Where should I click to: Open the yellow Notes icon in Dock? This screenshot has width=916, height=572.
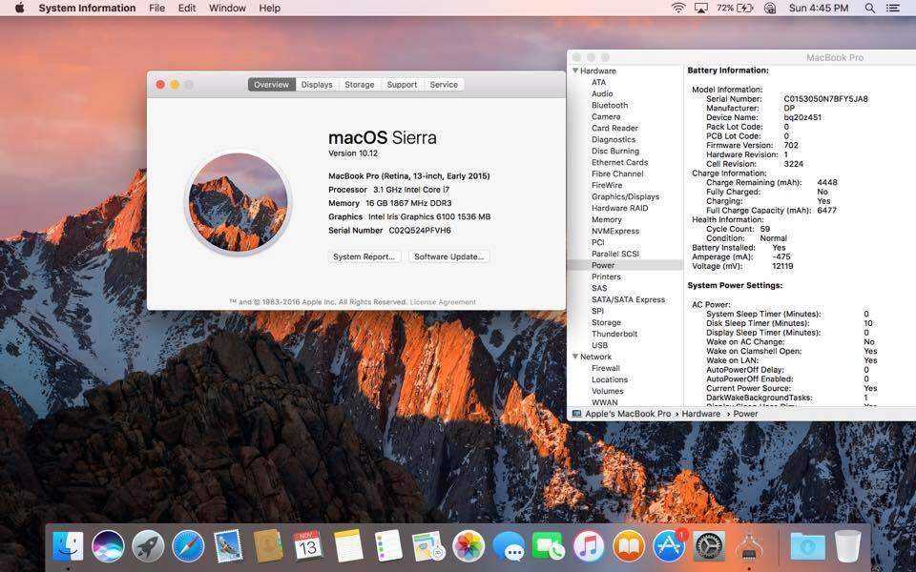pos(348,547)
